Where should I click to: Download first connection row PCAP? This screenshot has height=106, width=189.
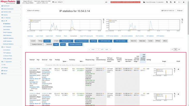(x=178, y=69)
